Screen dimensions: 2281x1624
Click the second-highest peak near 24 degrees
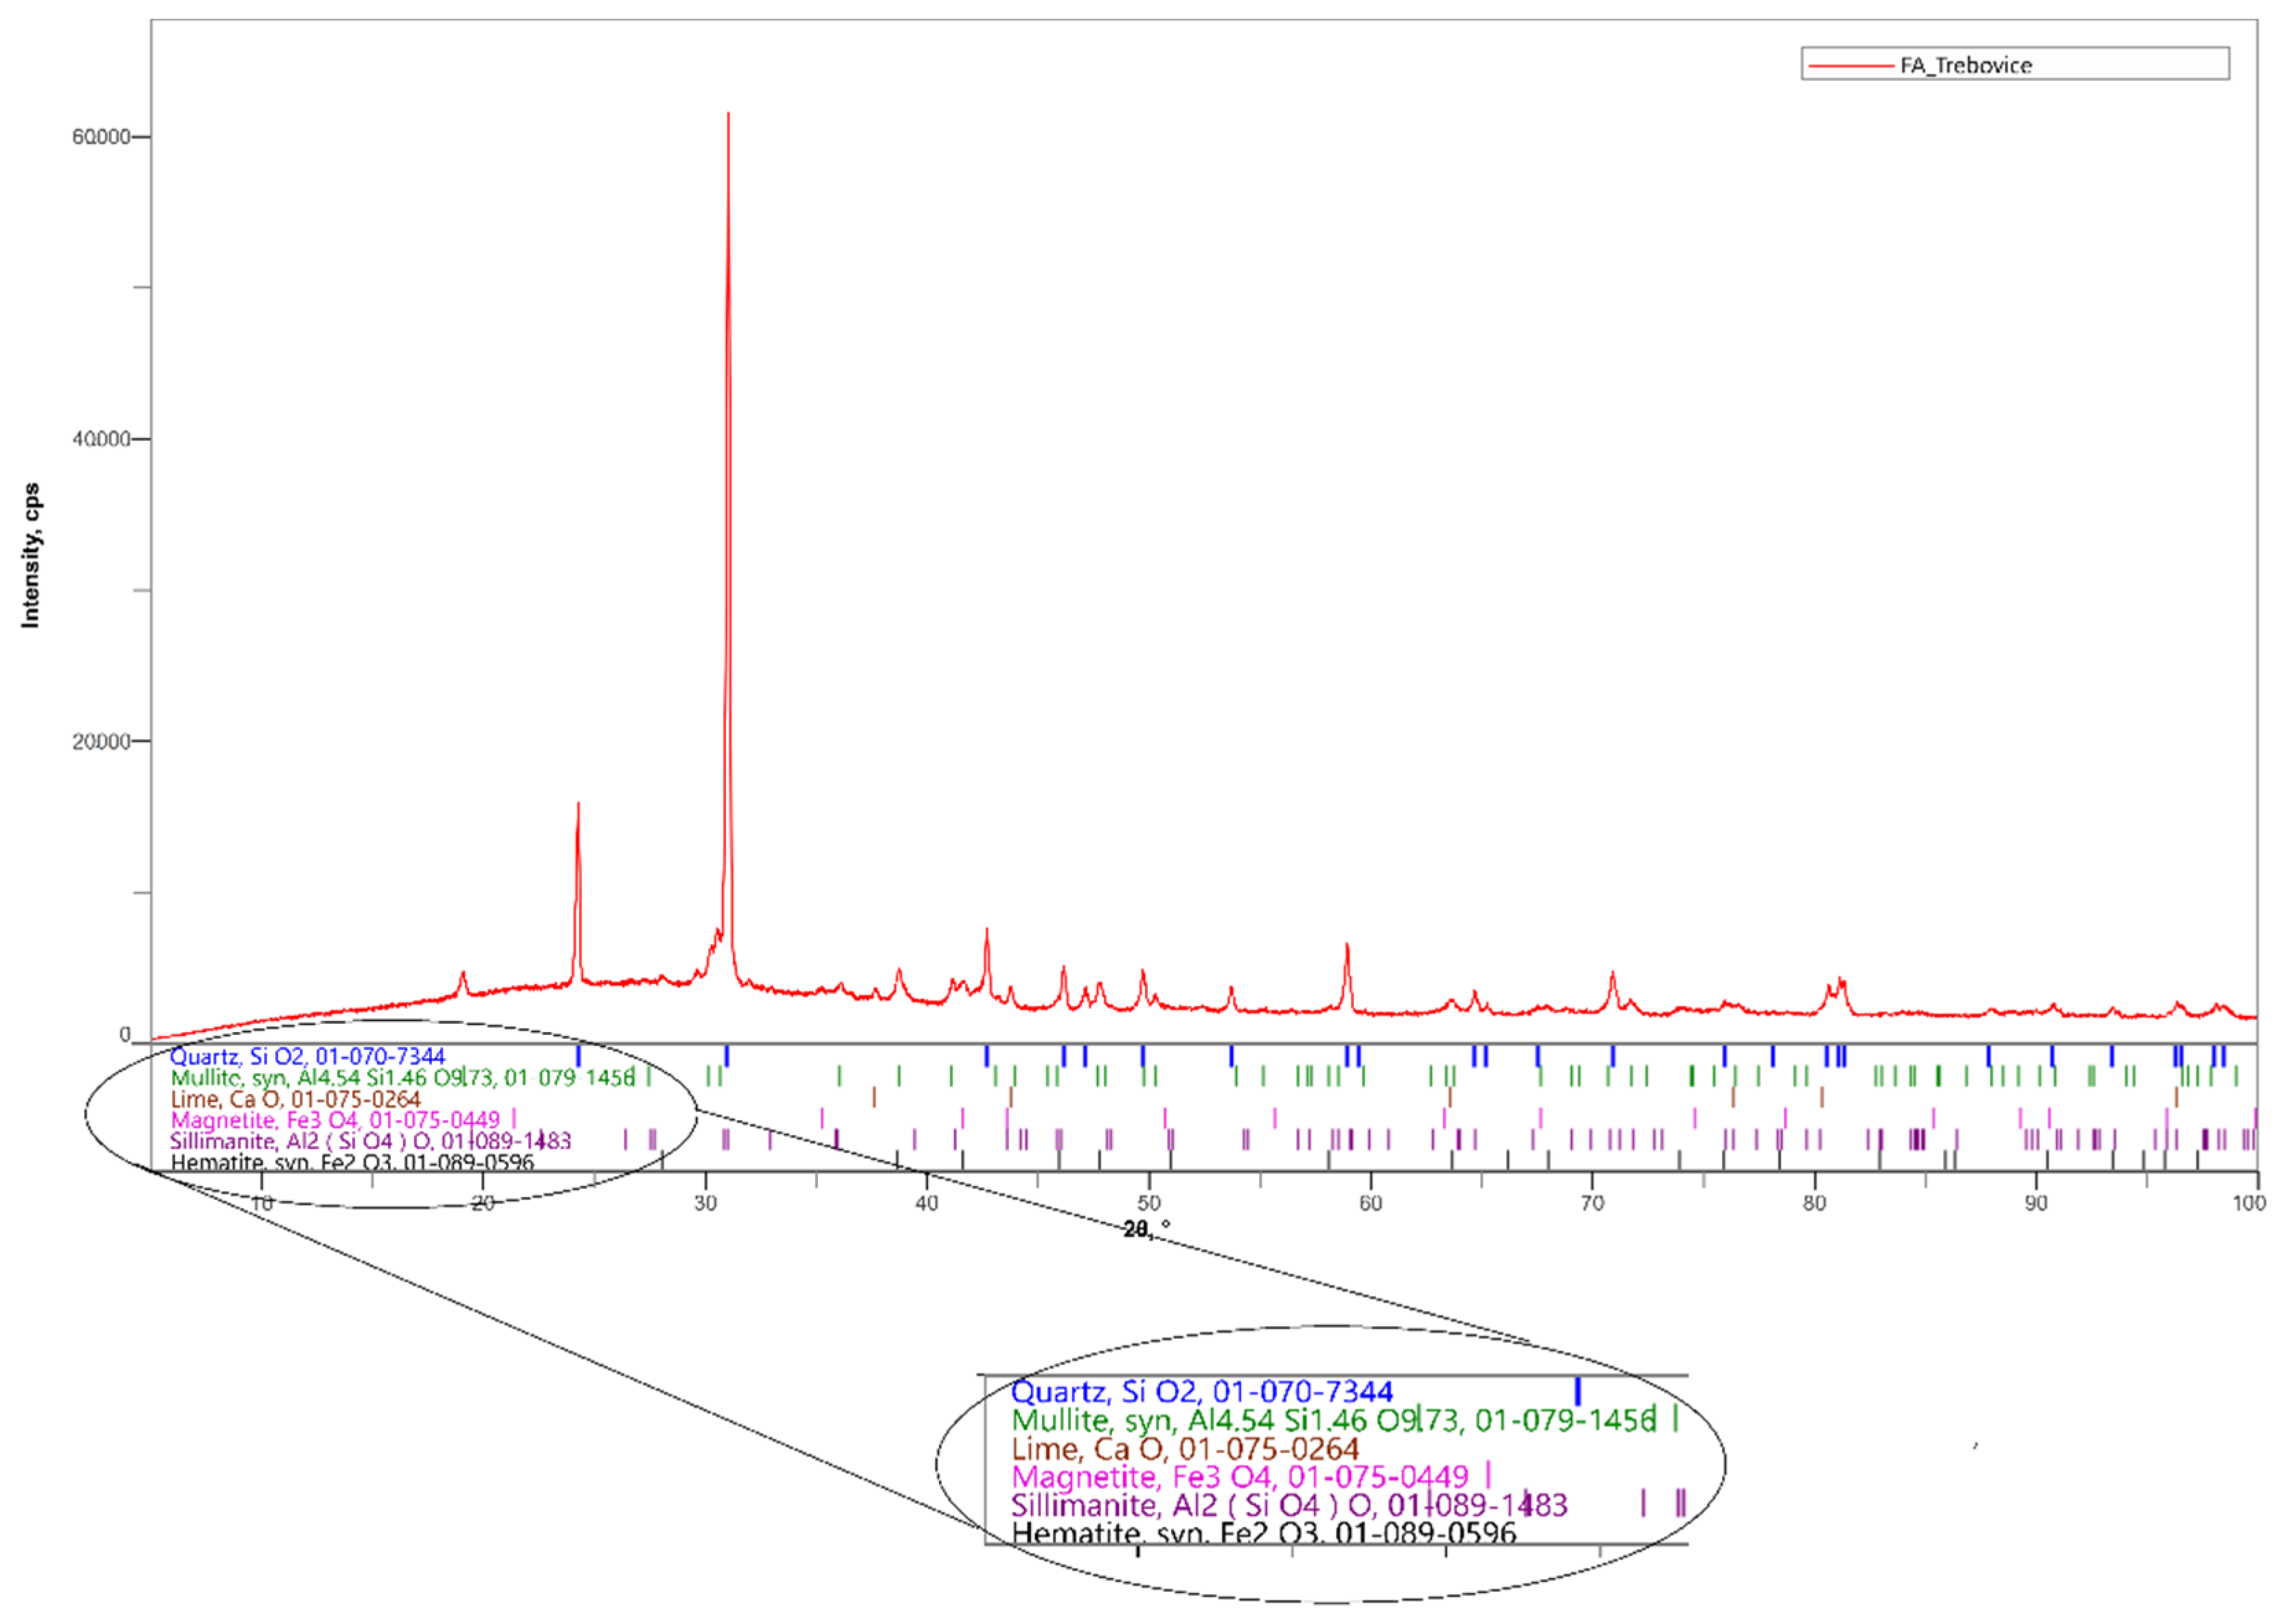pyautogui.click(x=577, y=805)
